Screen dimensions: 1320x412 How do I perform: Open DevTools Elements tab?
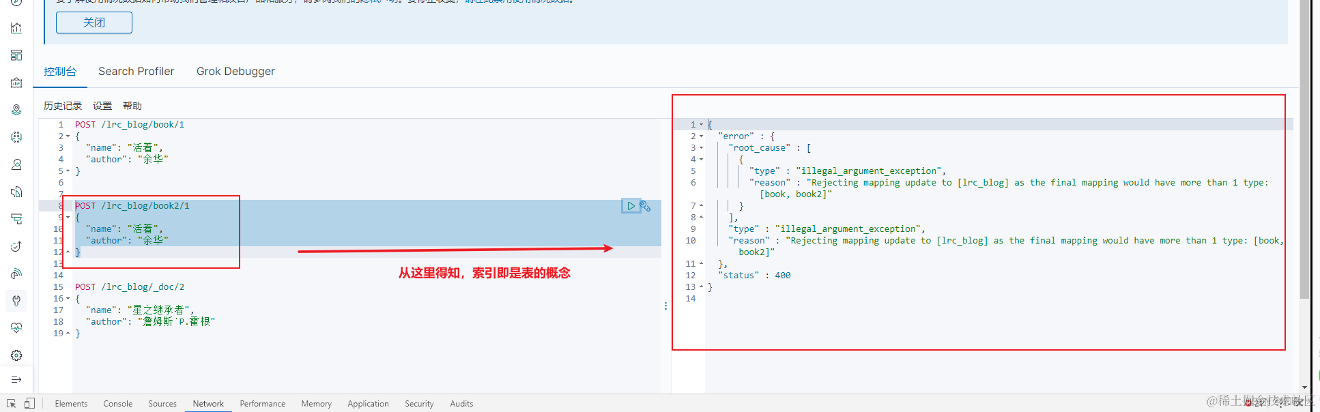point(71,404)
